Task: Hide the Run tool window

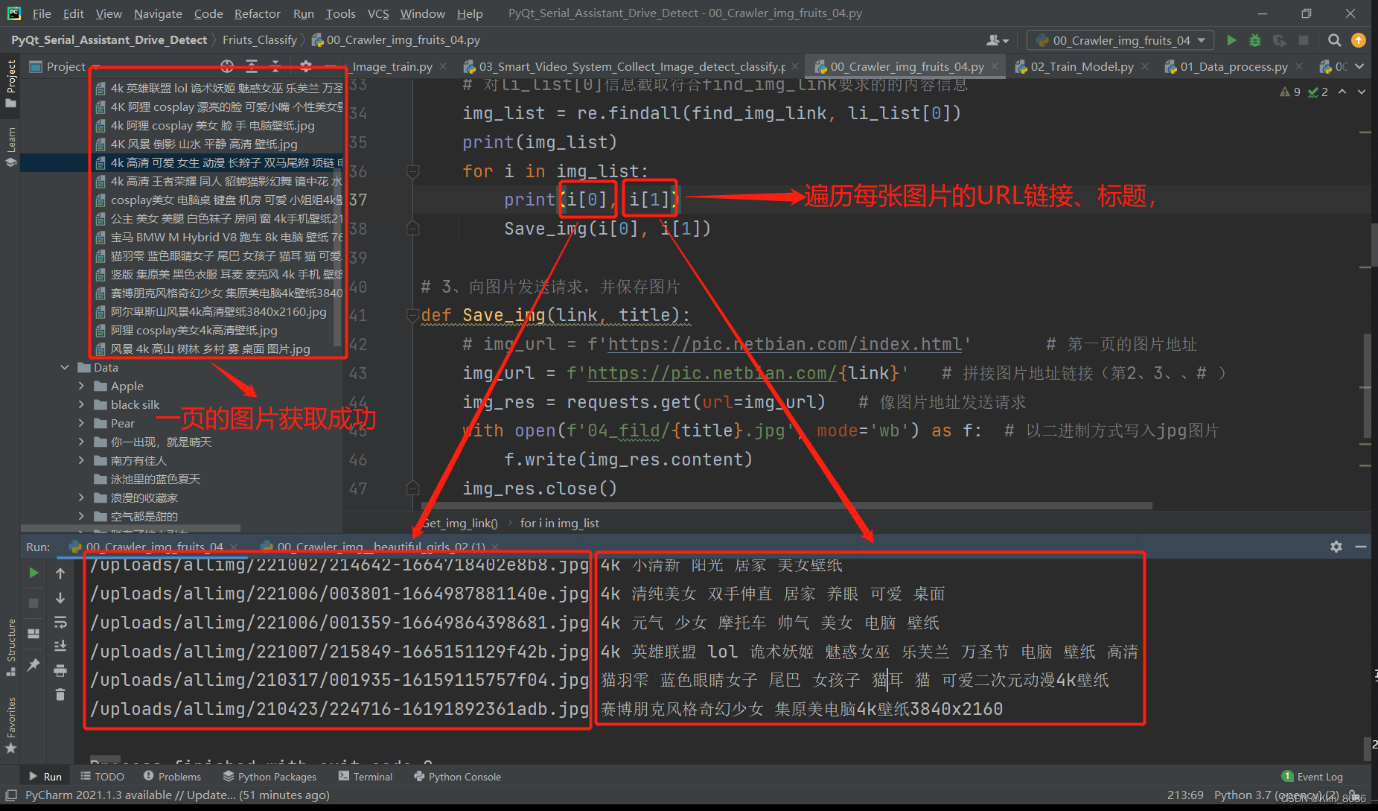Action: [1361, 547]
